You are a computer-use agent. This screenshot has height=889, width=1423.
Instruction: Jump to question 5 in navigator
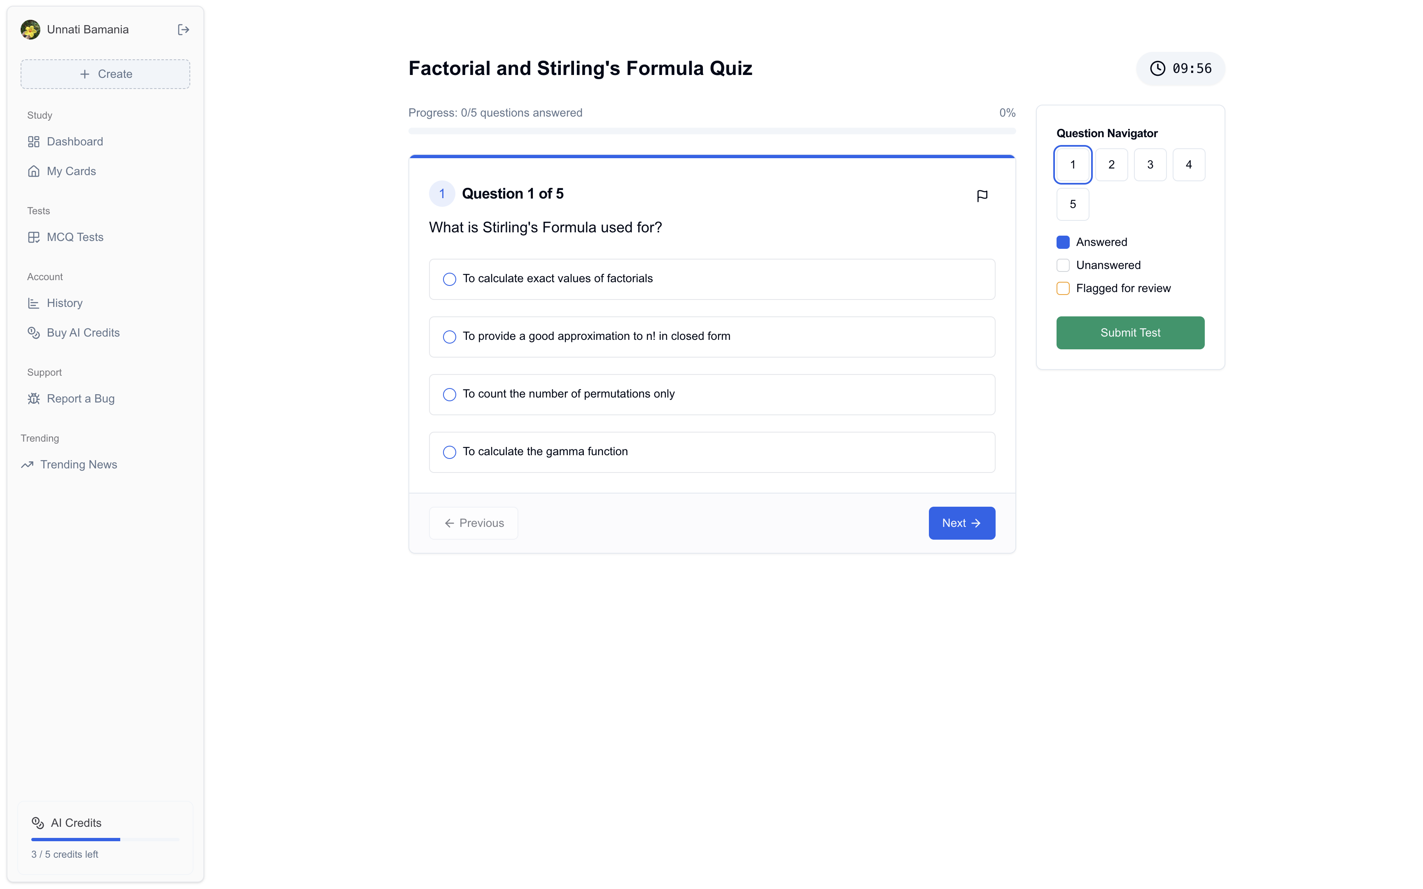(x=1072, y=204)
